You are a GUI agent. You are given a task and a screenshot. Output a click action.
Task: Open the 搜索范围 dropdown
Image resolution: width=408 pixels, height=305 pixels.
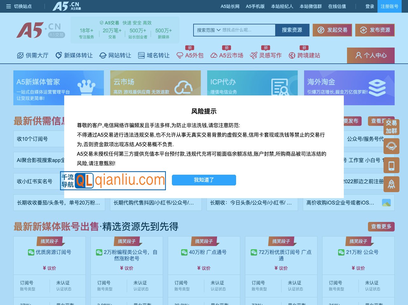coord(207,30)
